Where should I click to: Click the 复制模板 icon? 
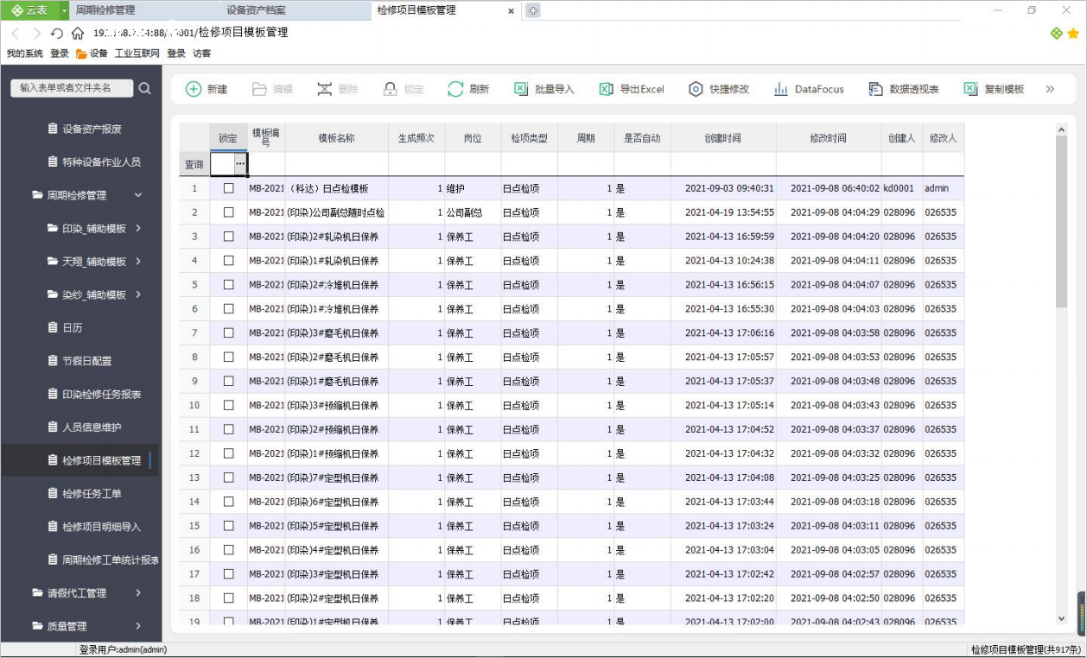[970, 89]
